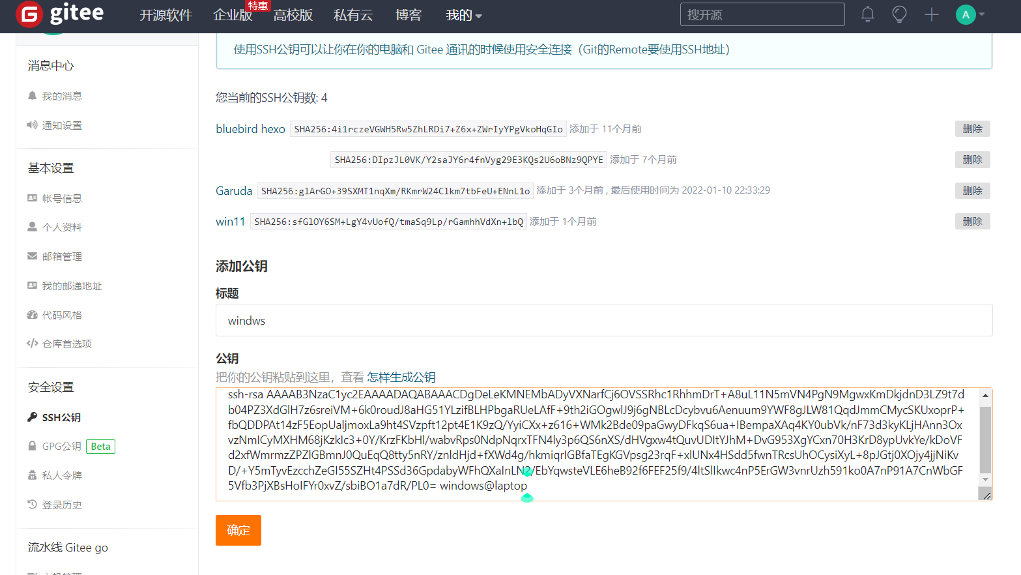The height and width of the screenshot is (575, 1021).
Task: Click the 通知设置 speaker icon
Action: (x=31, y=125)
